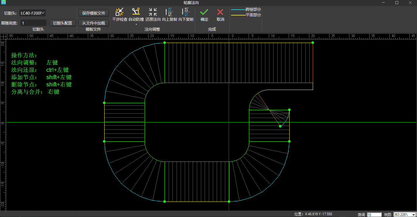Run the 干涉检查 interference check tool
Screen dimensions: 417x217
pos(120,15)
